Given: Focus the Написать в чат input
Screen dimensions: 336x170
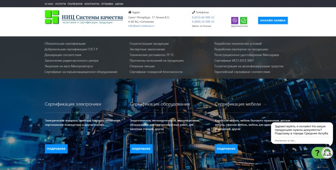Looking at the screenshot, I should click(x=301, y=141).
